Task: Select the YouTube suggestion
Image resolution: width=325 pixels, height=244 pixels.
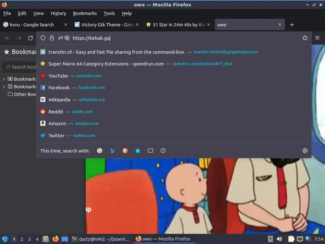Action: [x=174, y=76]
